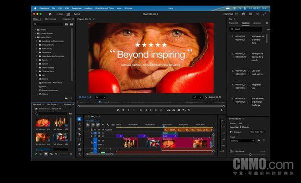
Task: Toggle the Video 1 track lock
Action: tap(92, 142)
